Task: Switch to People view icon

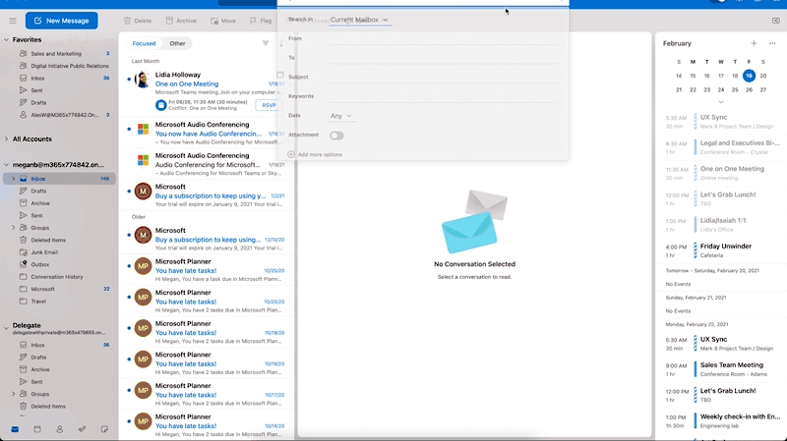Action: click(x=60, y=429)
